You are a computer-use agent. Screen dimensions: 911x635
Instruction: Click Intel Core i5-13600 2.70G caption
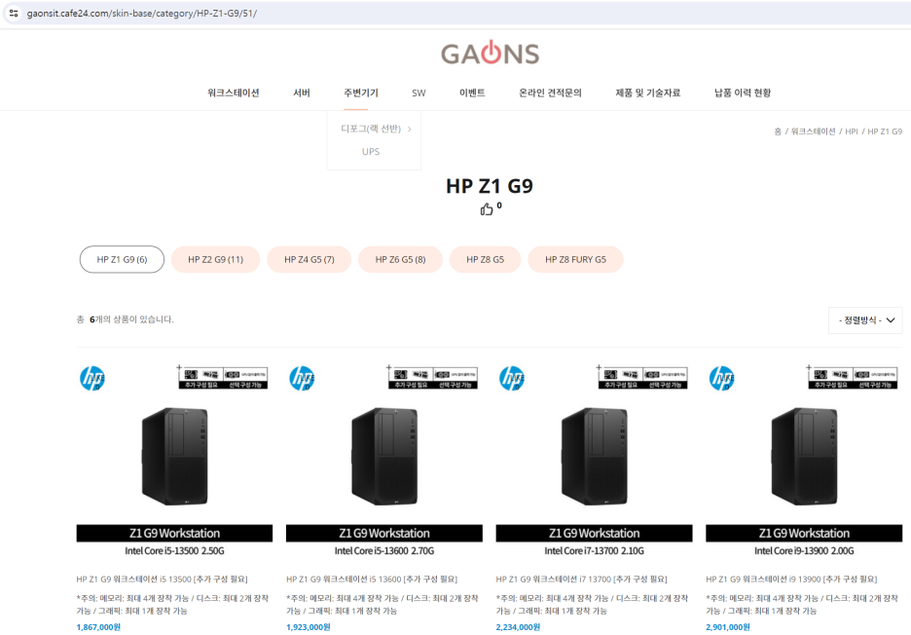[x=384, y=550]
